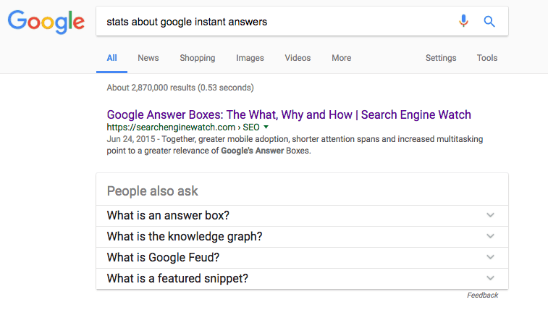Expand "What is a featured snippet?" chevron
Viewport: 548px width, 310px height.
click(490, 278)
